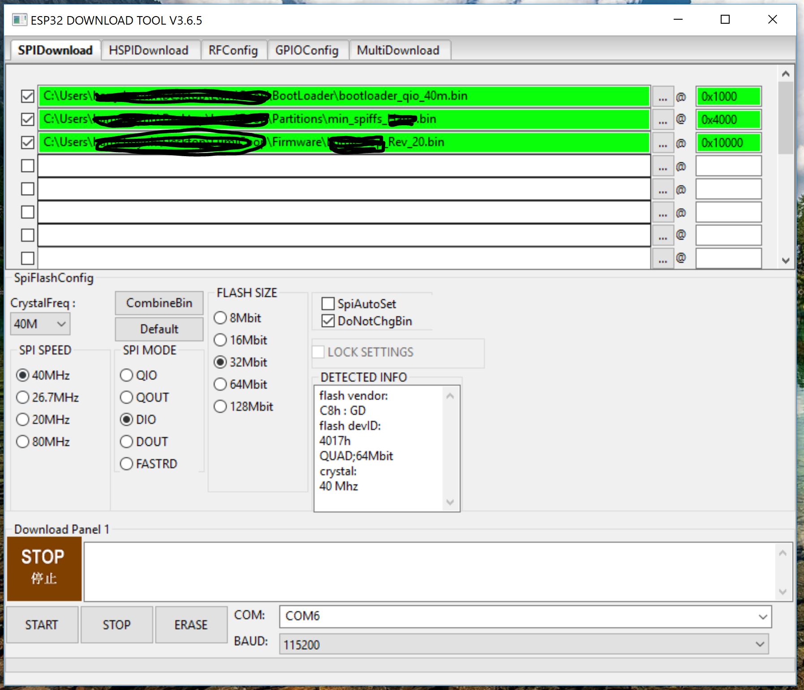Enable the sixth file row checkbox
Screen dimensions: 804x690
point(28,212)
